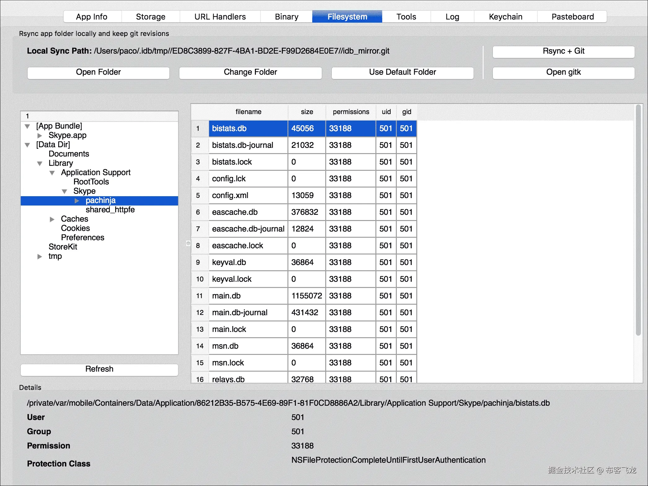Click the Local Sync Path text
The height and width of the screenshot is (486, 648).
[208, 51]
